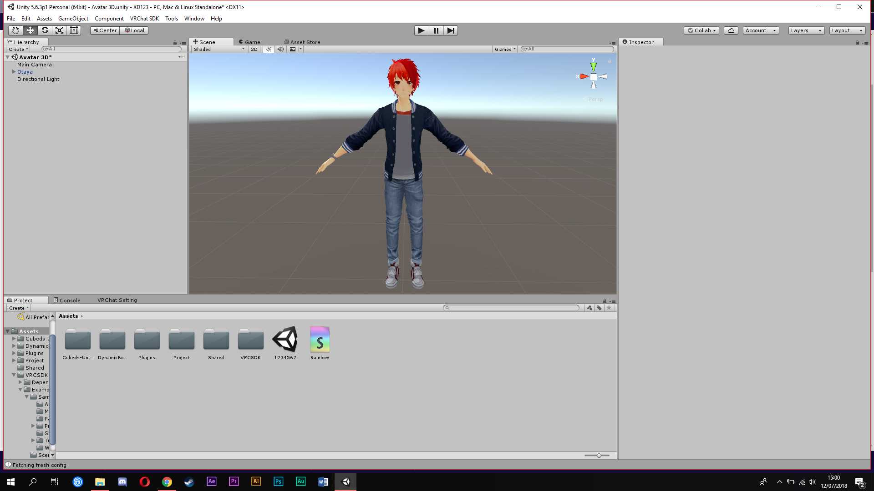Select the Rotate tool

point(45,30)
